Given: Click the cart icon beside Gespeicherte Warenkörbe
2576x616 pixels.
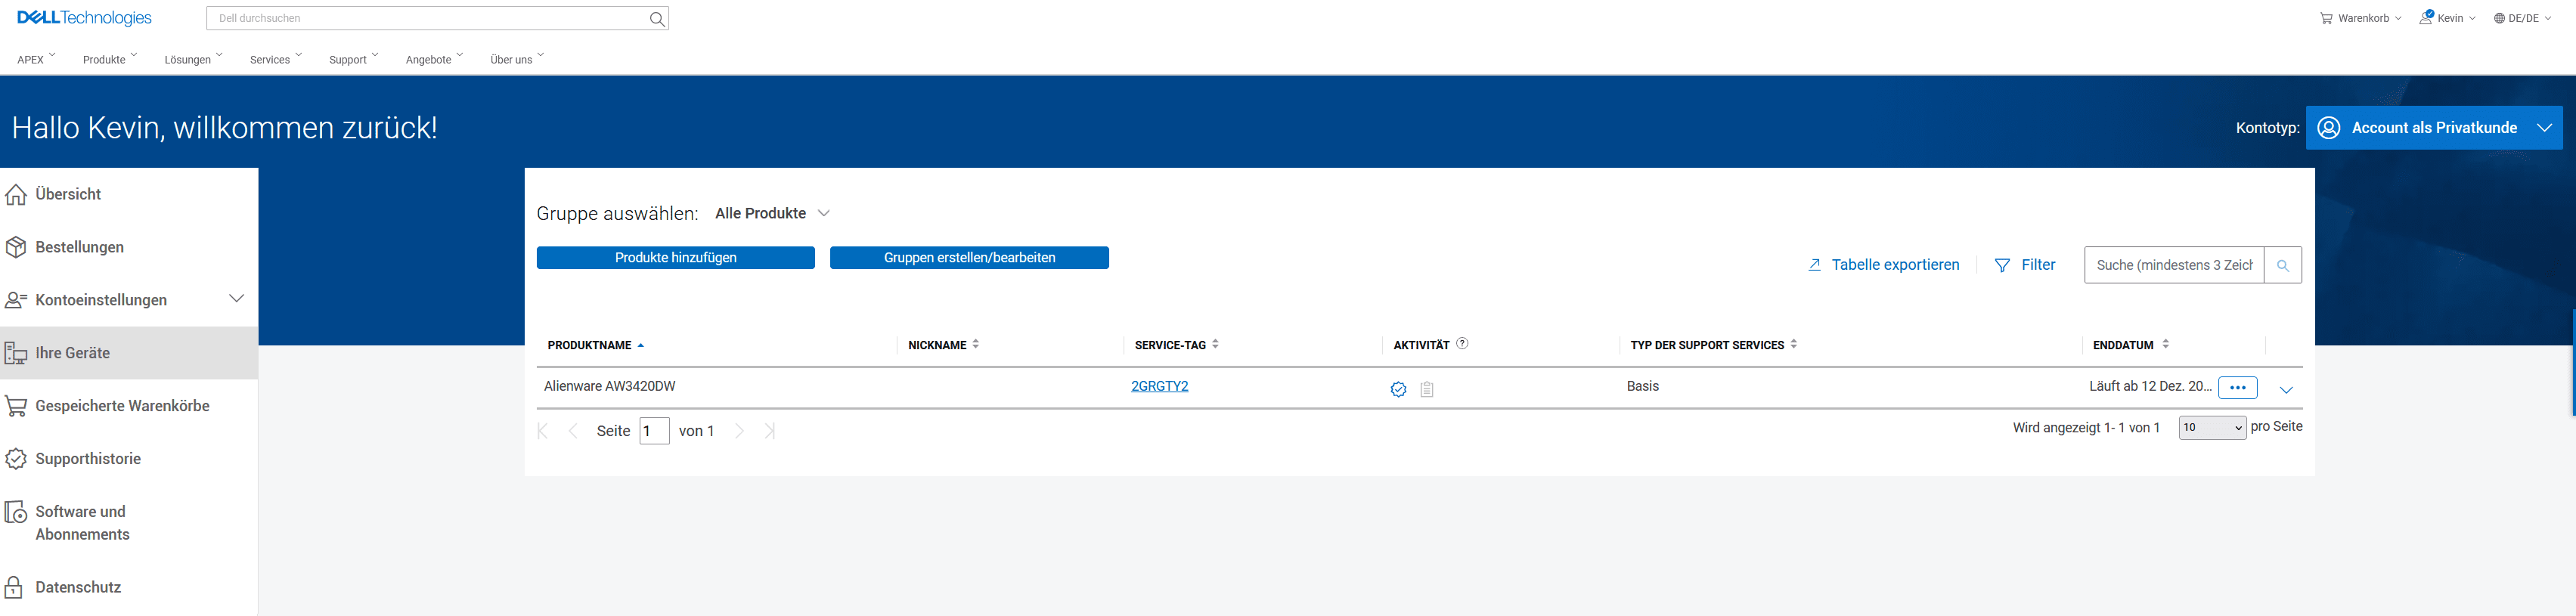Looking at the screenshot, I should pyautogui.click(x=16, y=406).
